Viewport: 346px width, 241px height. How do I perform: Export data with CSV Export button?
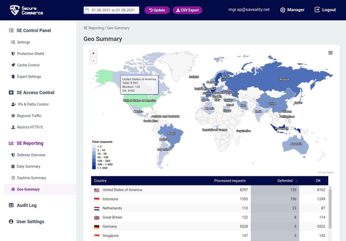pos(186,10)
